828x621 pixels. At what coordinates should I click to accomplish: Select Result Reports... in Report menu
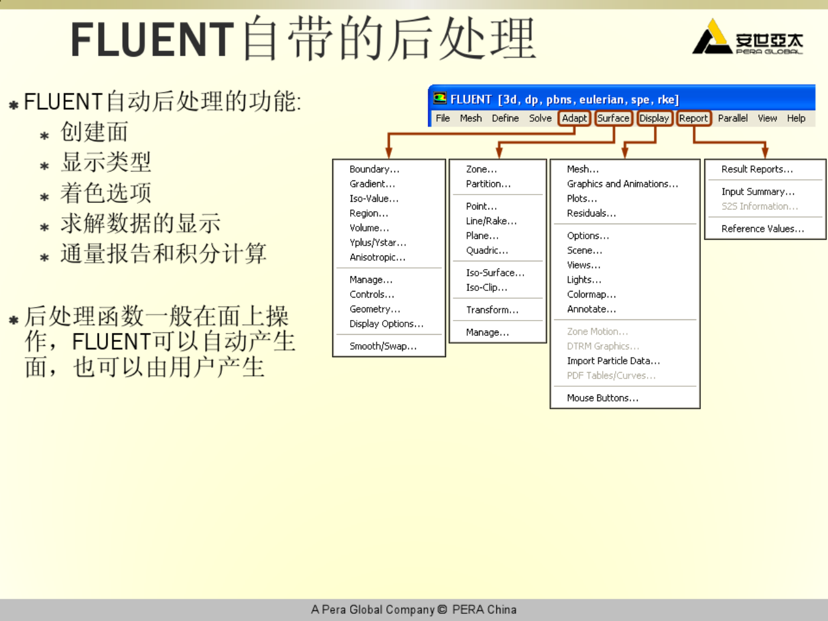(757, 169)
